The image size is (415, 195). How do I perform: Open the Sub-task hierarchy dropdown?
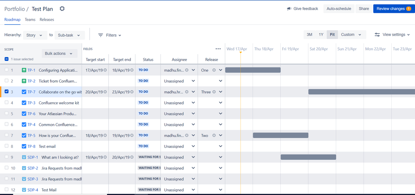pos(70,35)
